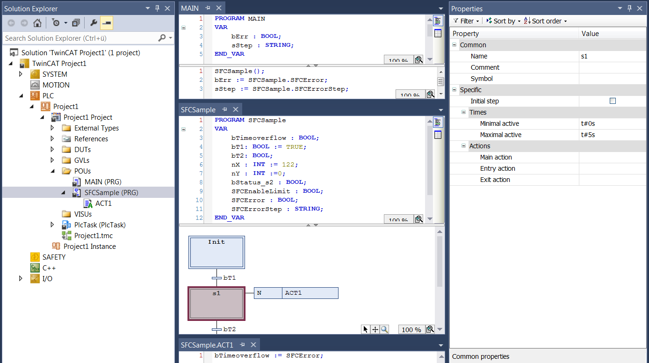The height and width of the screenshot is (363, 649).
Task: Click the pin icon on the MAIN tab
Action: click(207, 8)
